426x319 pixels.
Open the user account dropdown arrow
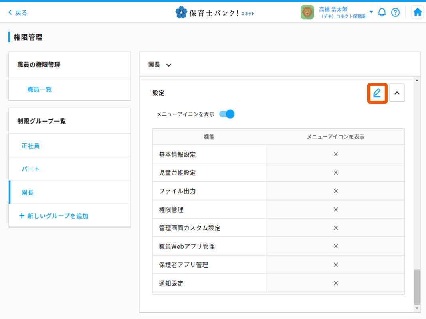pyautogui.click(x=371, y=12)
